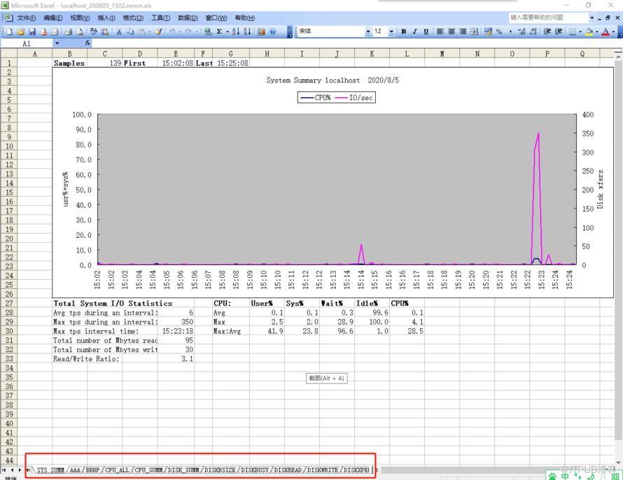
Task: Click the Format Painter brush icon
Action: pos(158,31)
